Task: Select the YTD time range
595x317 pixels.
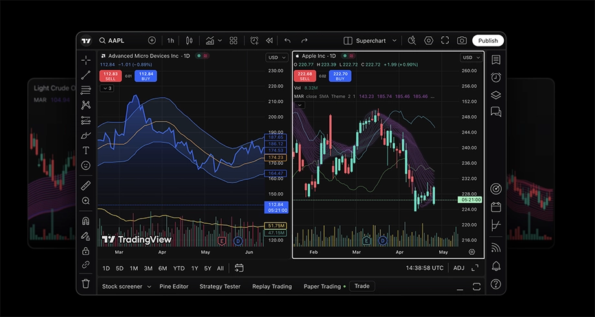Action: tap(178, 268)
